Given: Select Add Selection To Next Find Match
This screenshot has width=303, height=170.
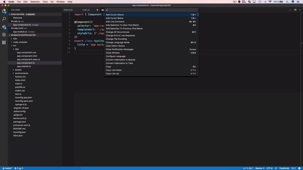Looking at the screenshot, I should click(151, 25).
